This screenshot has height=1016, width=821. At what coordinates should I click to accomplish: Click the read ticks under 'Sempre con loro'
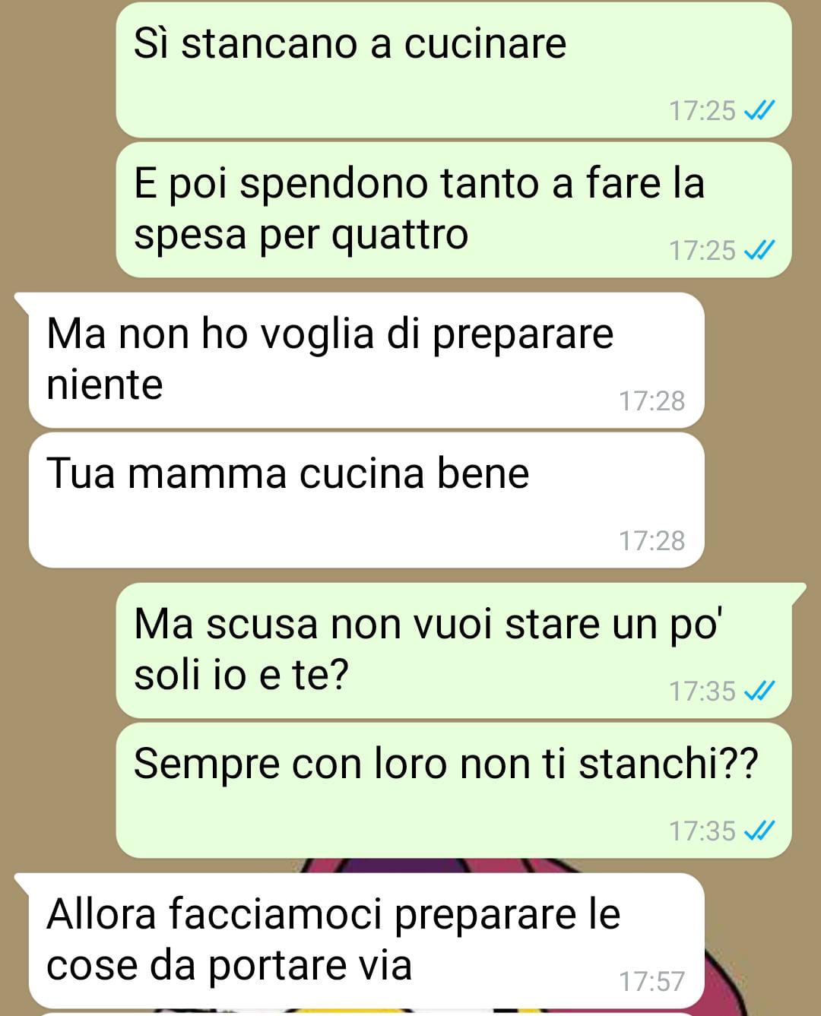(x=759, y=831)
